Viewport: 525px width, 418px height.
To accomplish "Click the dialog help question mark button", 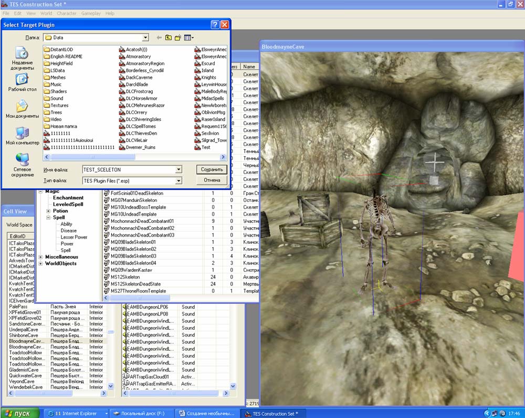I will tap(215, 25).
